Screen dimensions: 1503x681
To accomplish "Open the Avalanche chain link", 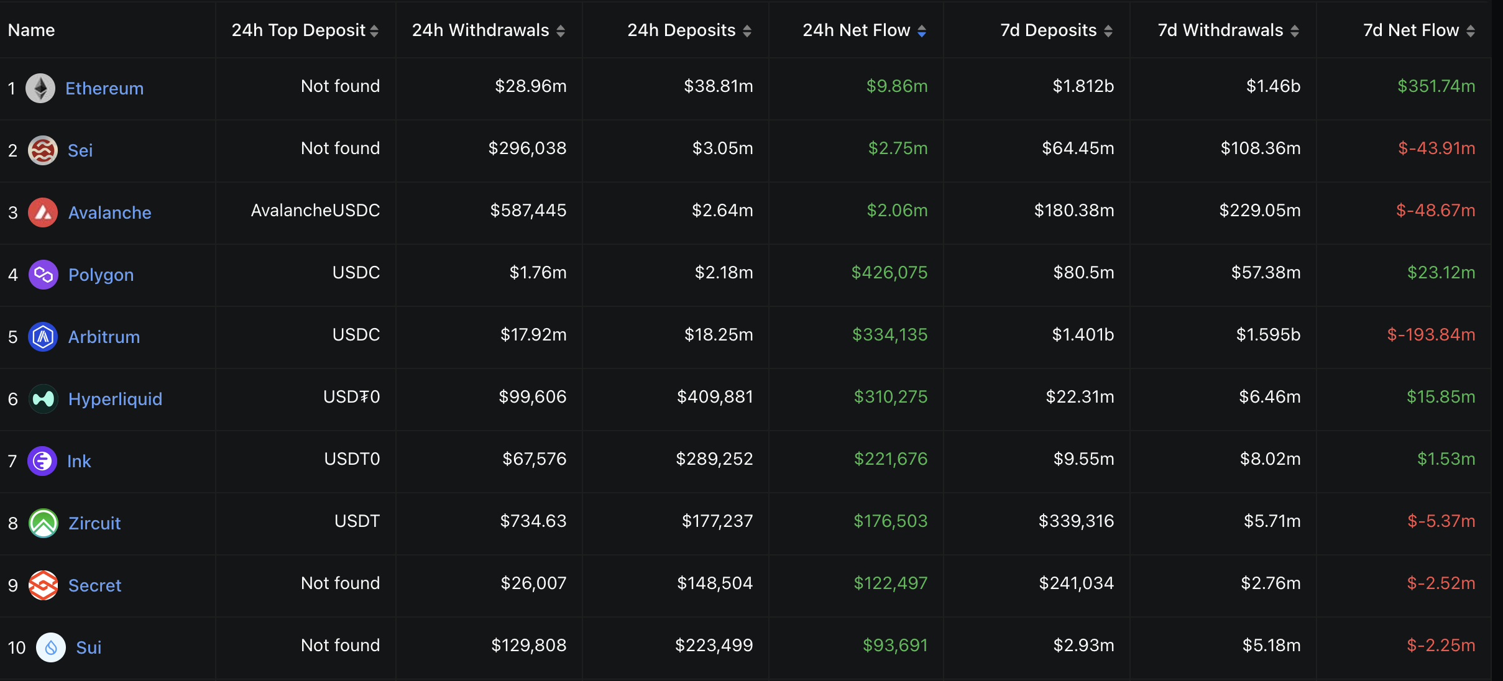I will point(110,213).
